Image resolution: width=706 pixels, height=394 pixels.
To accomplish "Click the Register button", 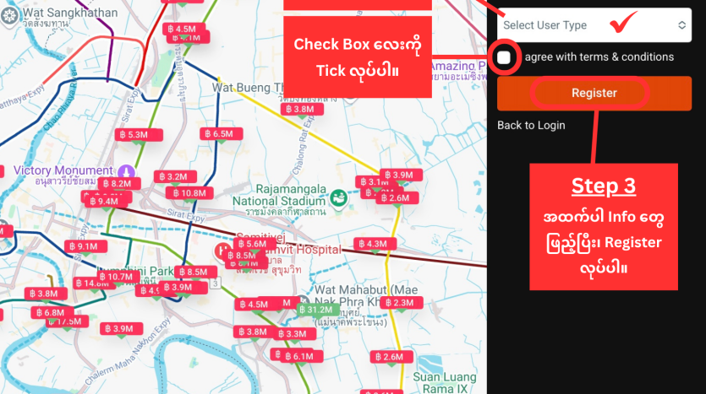I will [x=594, y=93].
